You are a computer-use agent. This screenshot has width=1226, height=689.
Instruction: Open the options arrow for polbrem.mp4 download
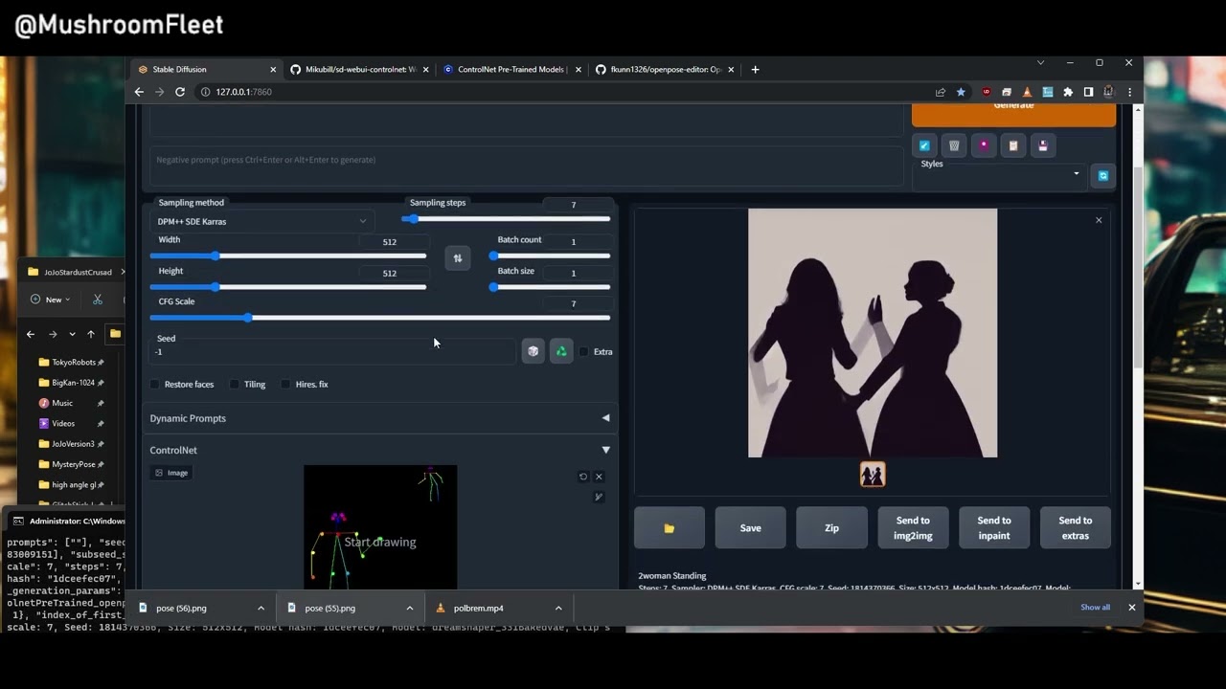click(558, 608)
